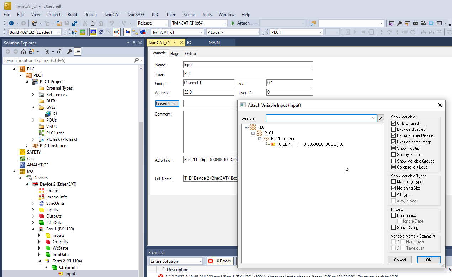Switch to the Online tab
Image resolution: width=452 pixels, height=277 pixels.
coord(190,54)
